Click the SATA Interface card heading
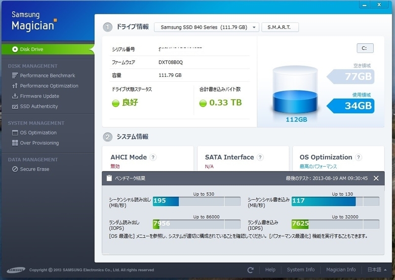395x280 pixels. tap(229, 157)
